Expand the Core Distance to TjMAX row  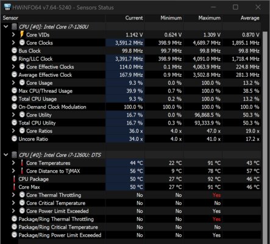click(x=13, y=171)
